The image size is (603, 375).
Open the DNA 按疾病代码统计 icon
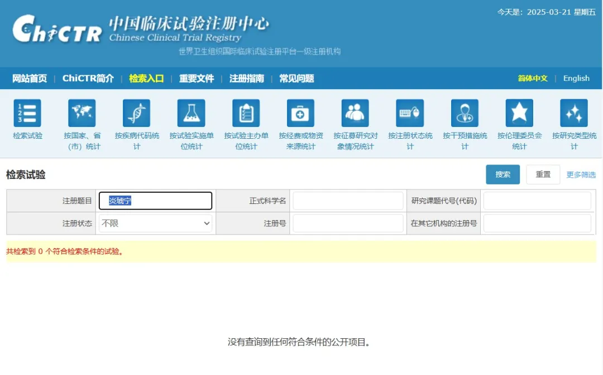[x=137, y=113]
